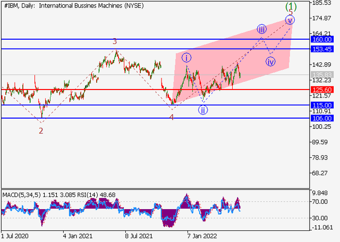This screenshot has width=340, height=242.
Task: Select the circled wave iv marker
Action: (x=271, y=61)
